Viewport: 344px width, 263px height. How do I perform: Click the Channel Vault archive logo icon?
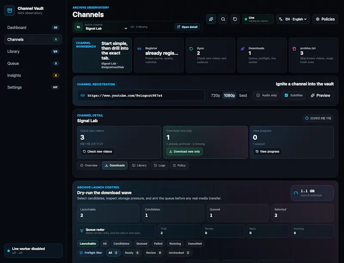9,10
